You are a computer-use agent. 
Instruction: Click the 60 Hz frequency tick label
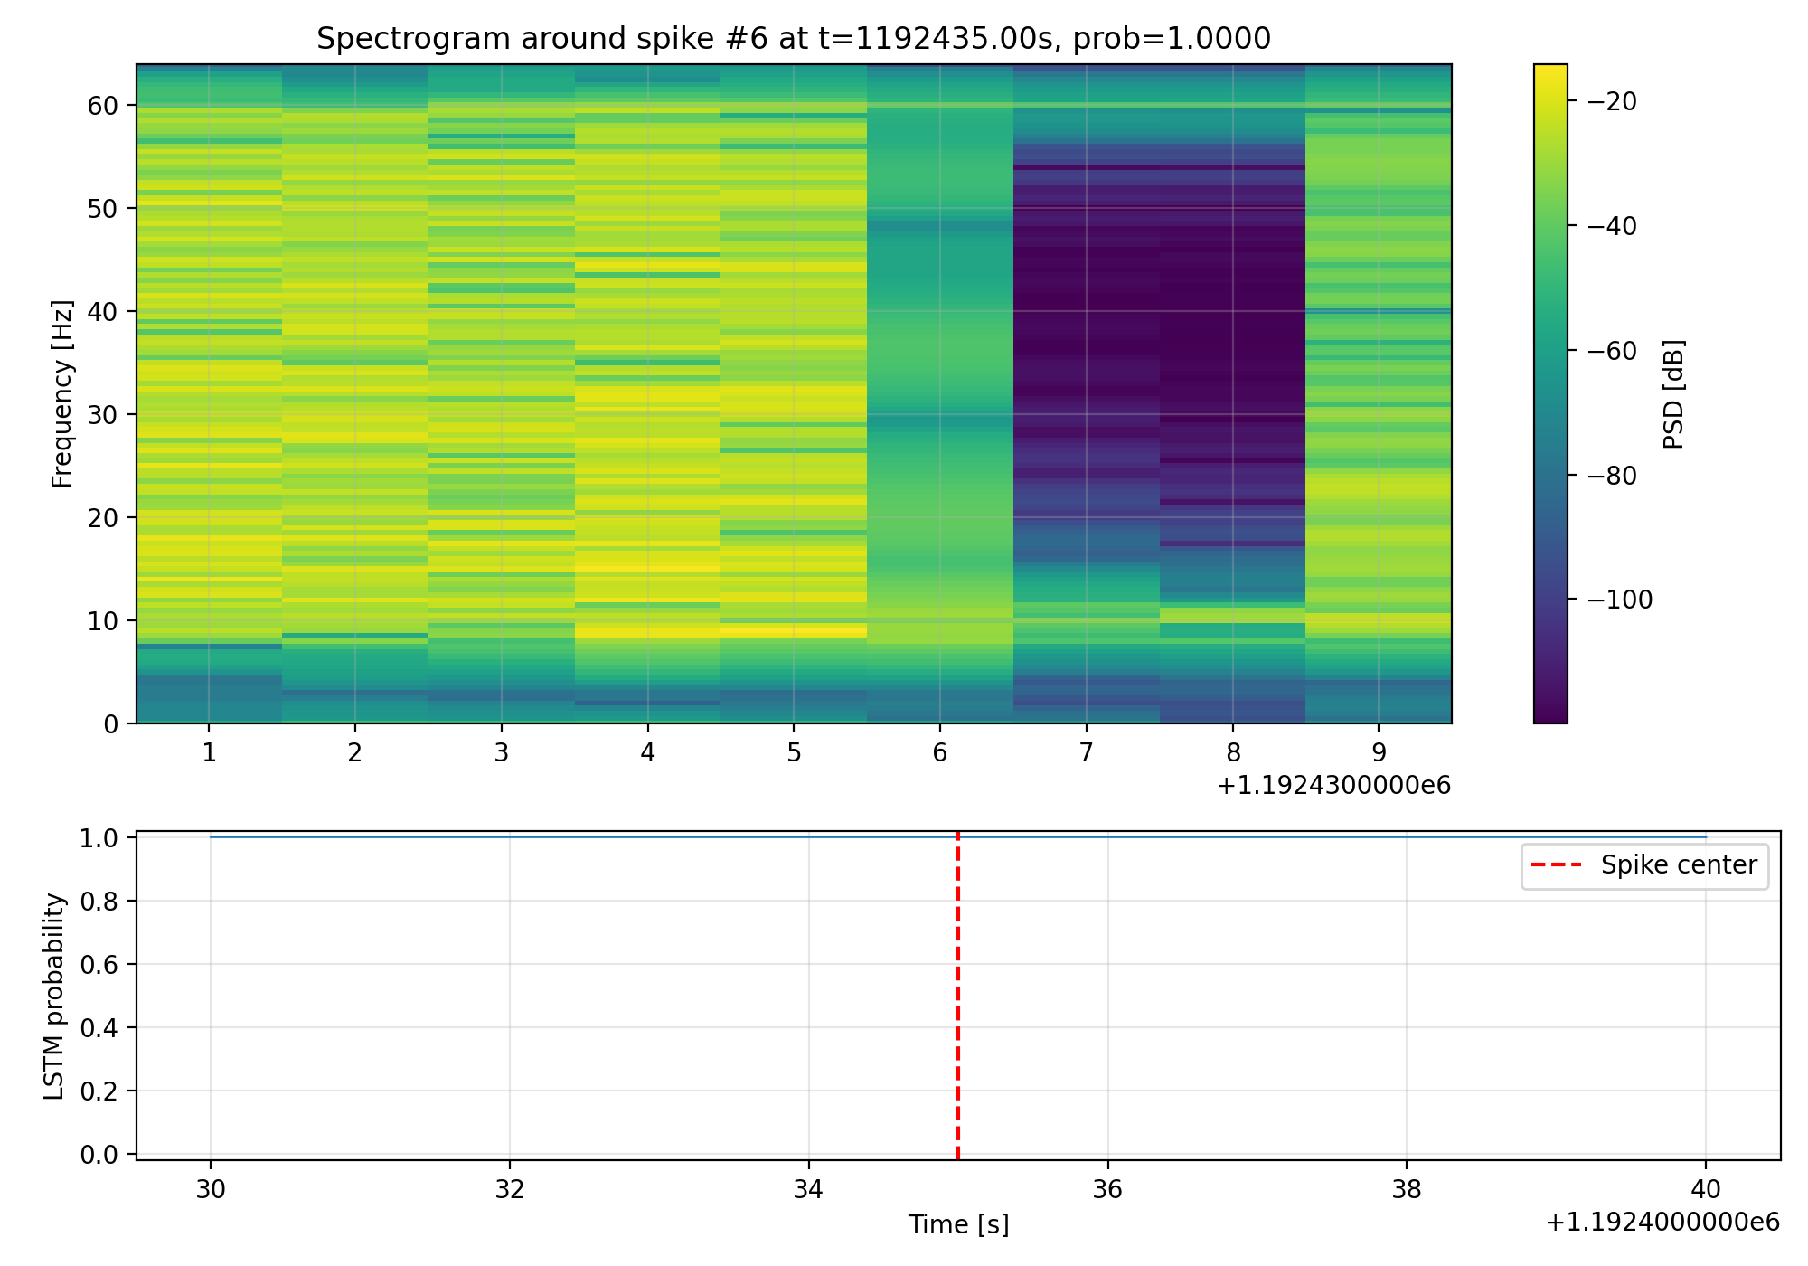click(103, 106)
